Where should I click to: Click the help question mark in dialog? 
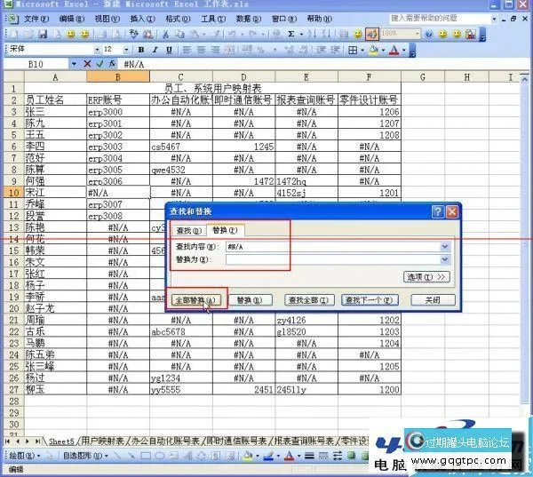click(x=437, y=211)
